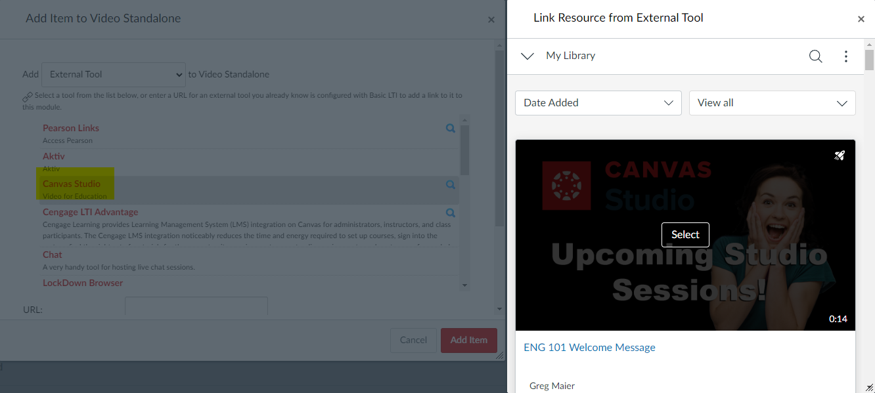Close the Link Resource from External Tool panel

[x=861, y=19]
